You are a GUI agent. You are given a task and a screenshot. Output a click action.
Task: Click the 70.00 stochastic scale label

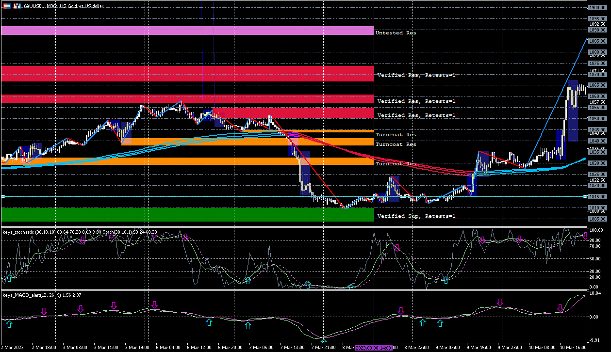tap(595, 246)
